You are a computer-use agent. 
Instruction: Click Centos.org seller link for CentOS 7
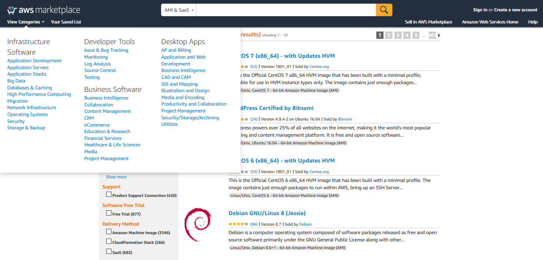[319, 67]
